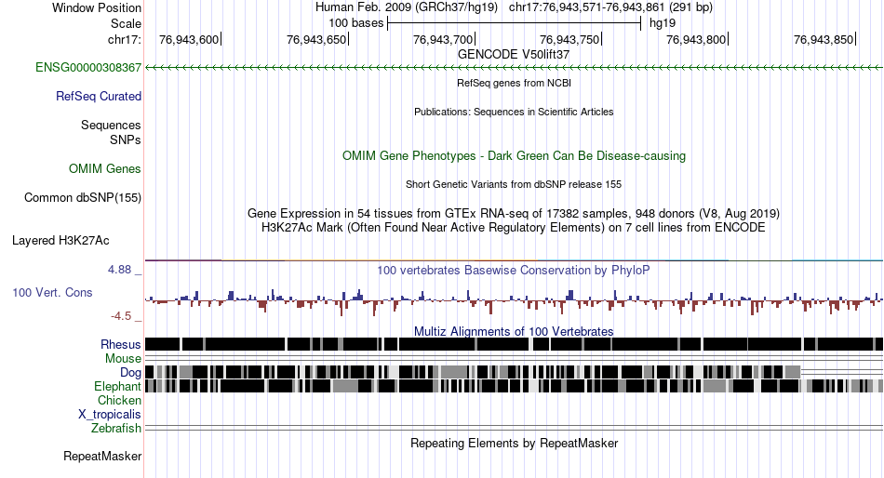Viewport: 884px width, 478px height.
Task: Click the PhyloP conservation bar graph
Action: [x=515, y=302]
